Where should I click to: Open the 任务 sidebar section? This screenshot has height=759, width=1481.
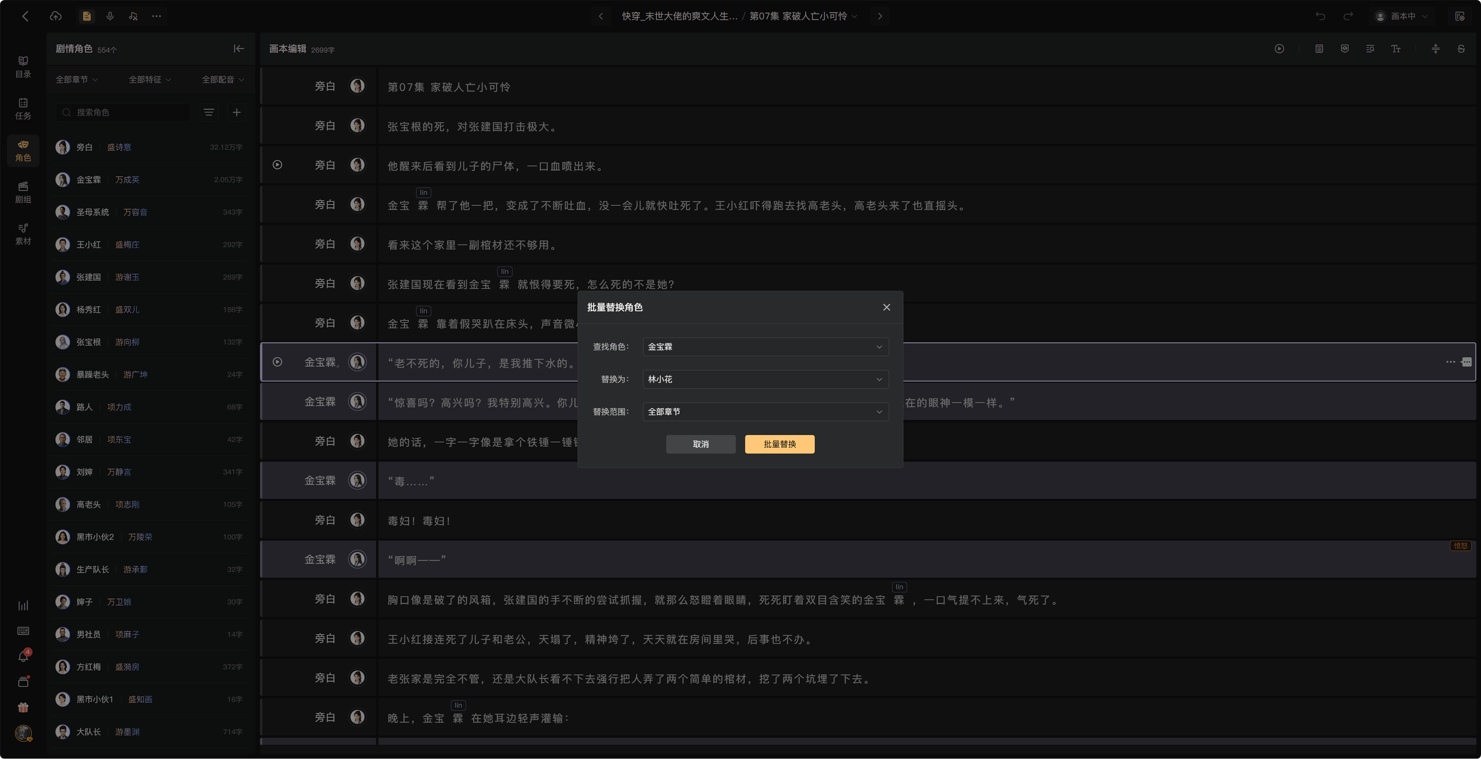click(x=23, y=109)
